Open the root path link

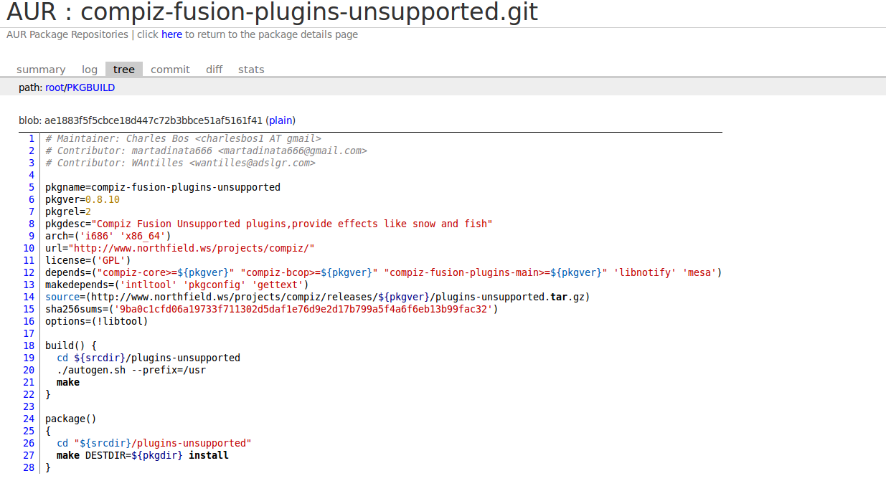(x=55, y=87)
